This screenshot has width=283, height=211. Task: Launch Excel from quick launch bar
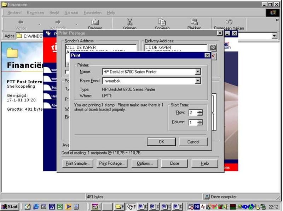pos(60,207)
